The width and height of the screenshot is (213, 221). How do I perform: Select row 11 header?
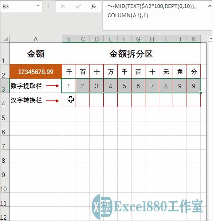tap(5, 200)
